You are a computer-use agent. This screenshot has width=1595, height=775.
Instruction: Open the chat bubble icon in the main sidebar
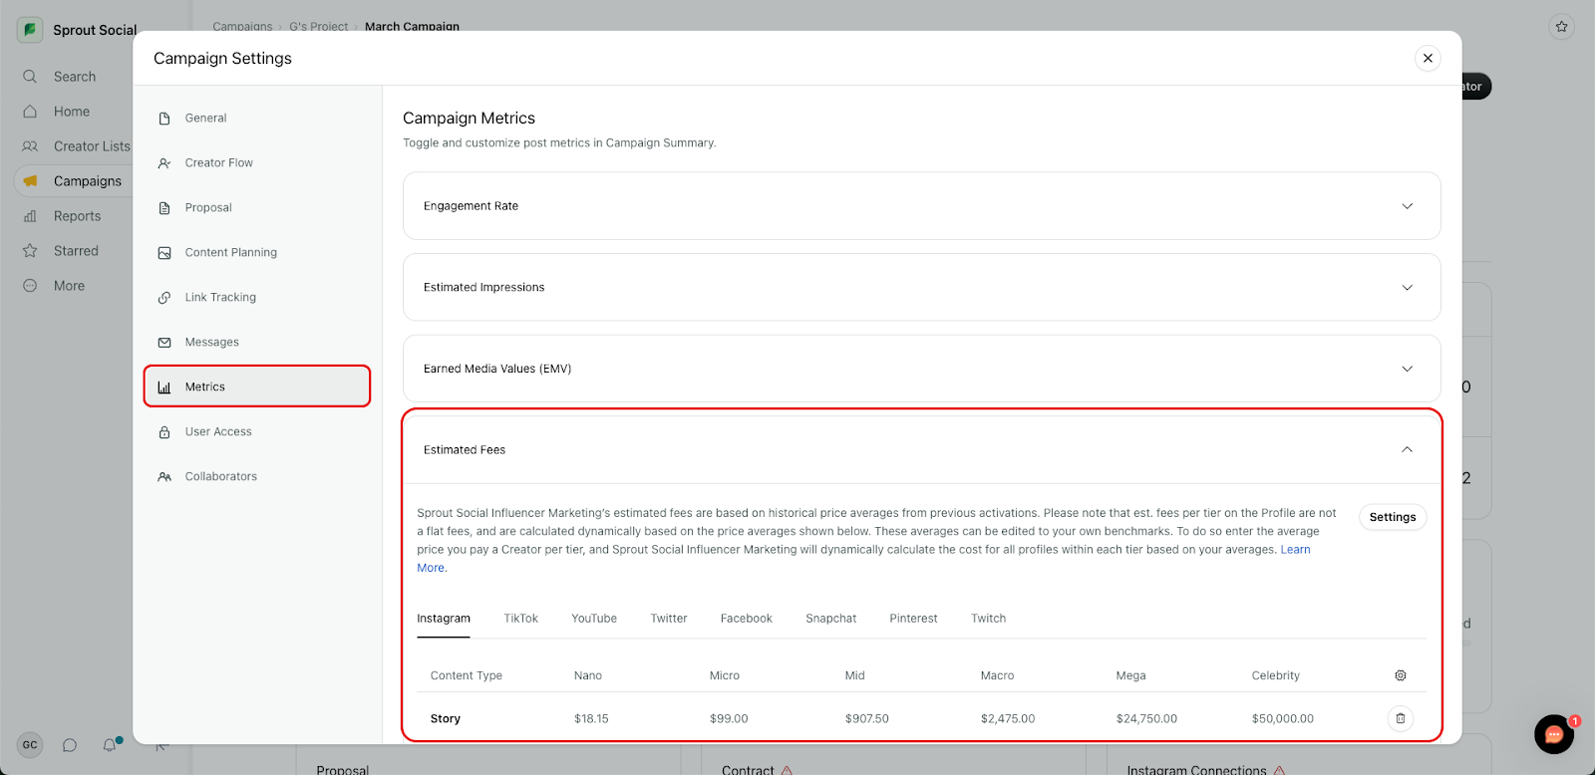(70, 745)
